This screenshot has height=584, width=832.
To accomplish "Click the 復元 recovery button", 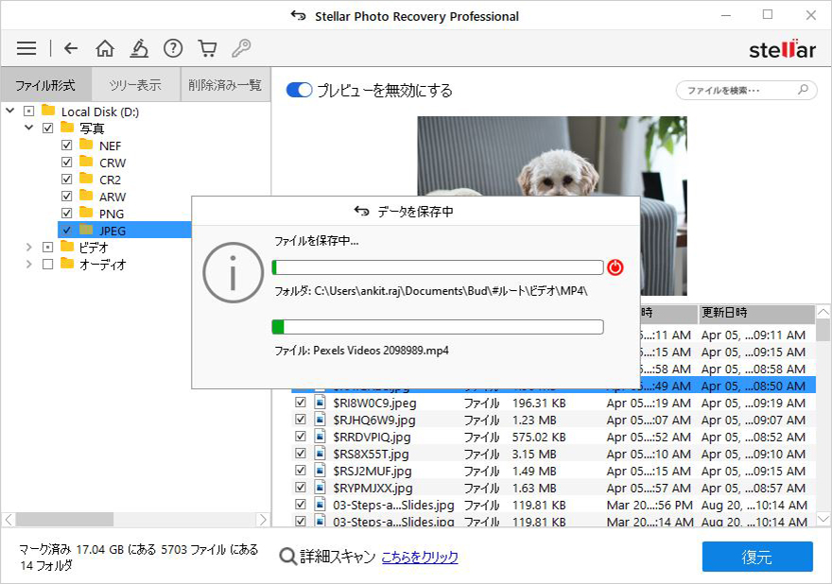I will tap(756, 558).
